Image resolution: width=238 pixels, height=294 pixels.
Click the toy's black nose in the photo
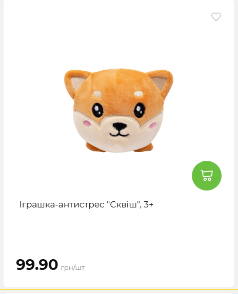click(120, 126)
